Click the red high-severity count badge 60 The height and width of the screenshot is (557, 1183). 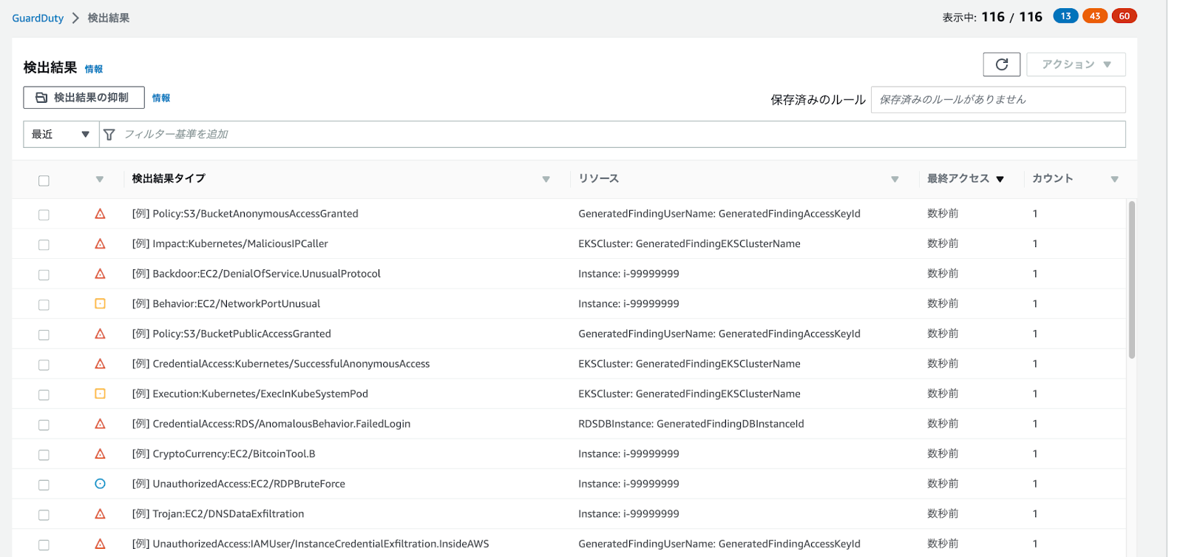(x=1124, y=16)
